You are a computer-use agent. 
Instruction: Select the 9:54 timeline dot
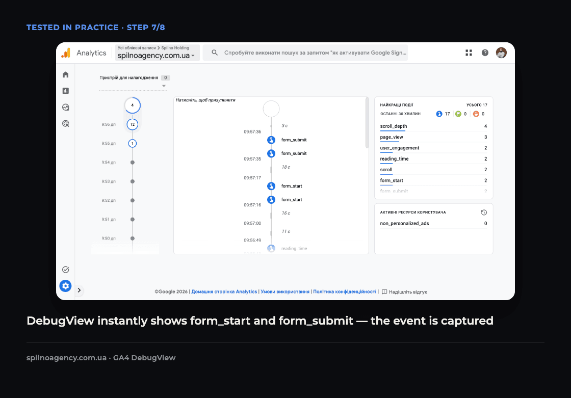132,163
